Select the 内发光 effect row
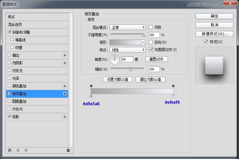The height and width of the screenshot is (159, 239). click(x=37, y=71)
